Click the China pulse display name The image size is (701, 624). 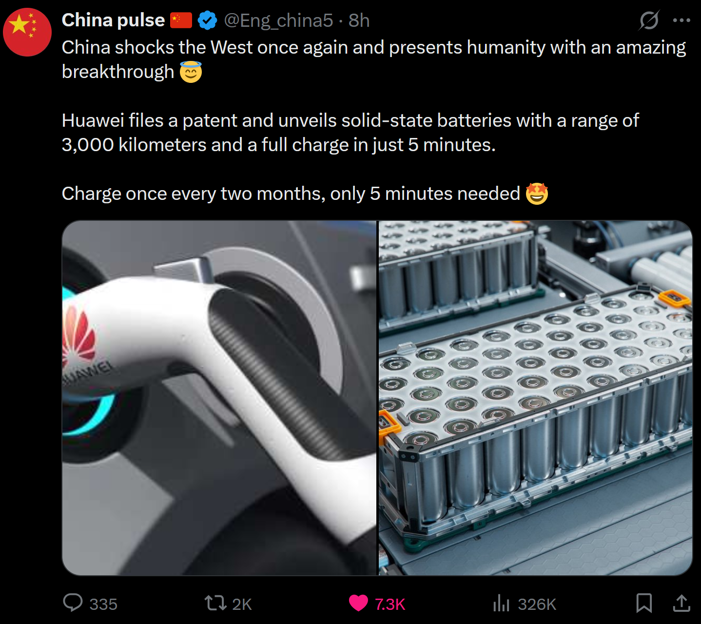pos(113,20)
